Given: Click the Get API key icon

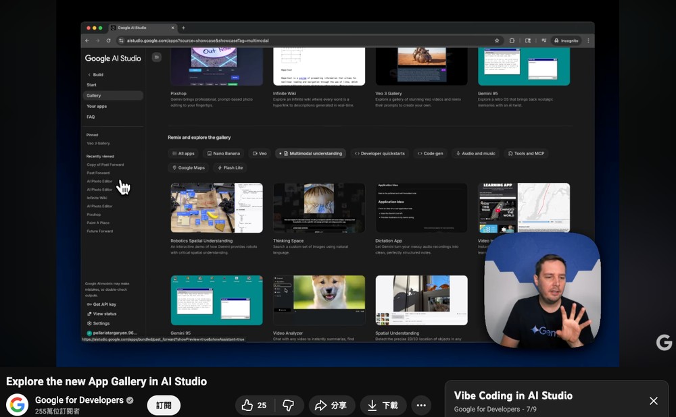Looking at the screenshot, I should coord(90,304).
